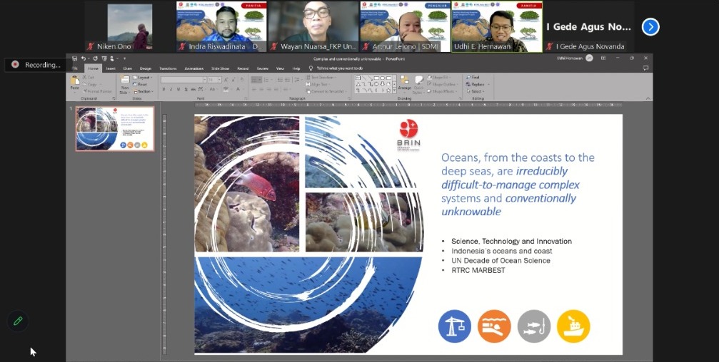This screenshot has height=362, width=719.
Task: Select slide 1 thumbnail in slide panel
Action: pyautogui.click(x=115, y=128)
